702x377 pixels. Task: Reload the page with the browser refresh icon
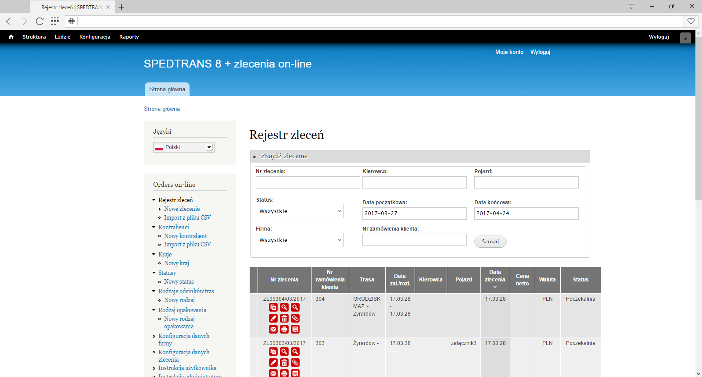[39, 21]
